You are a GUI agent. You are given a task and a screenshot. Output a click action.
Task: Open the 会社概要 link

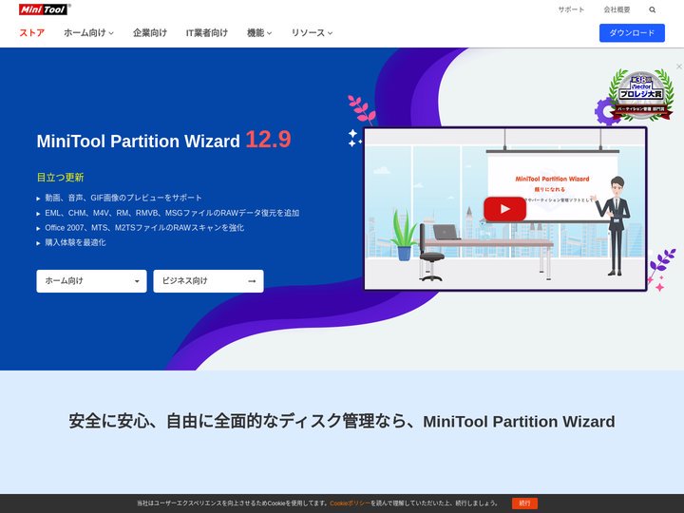[x=617, y=9]
